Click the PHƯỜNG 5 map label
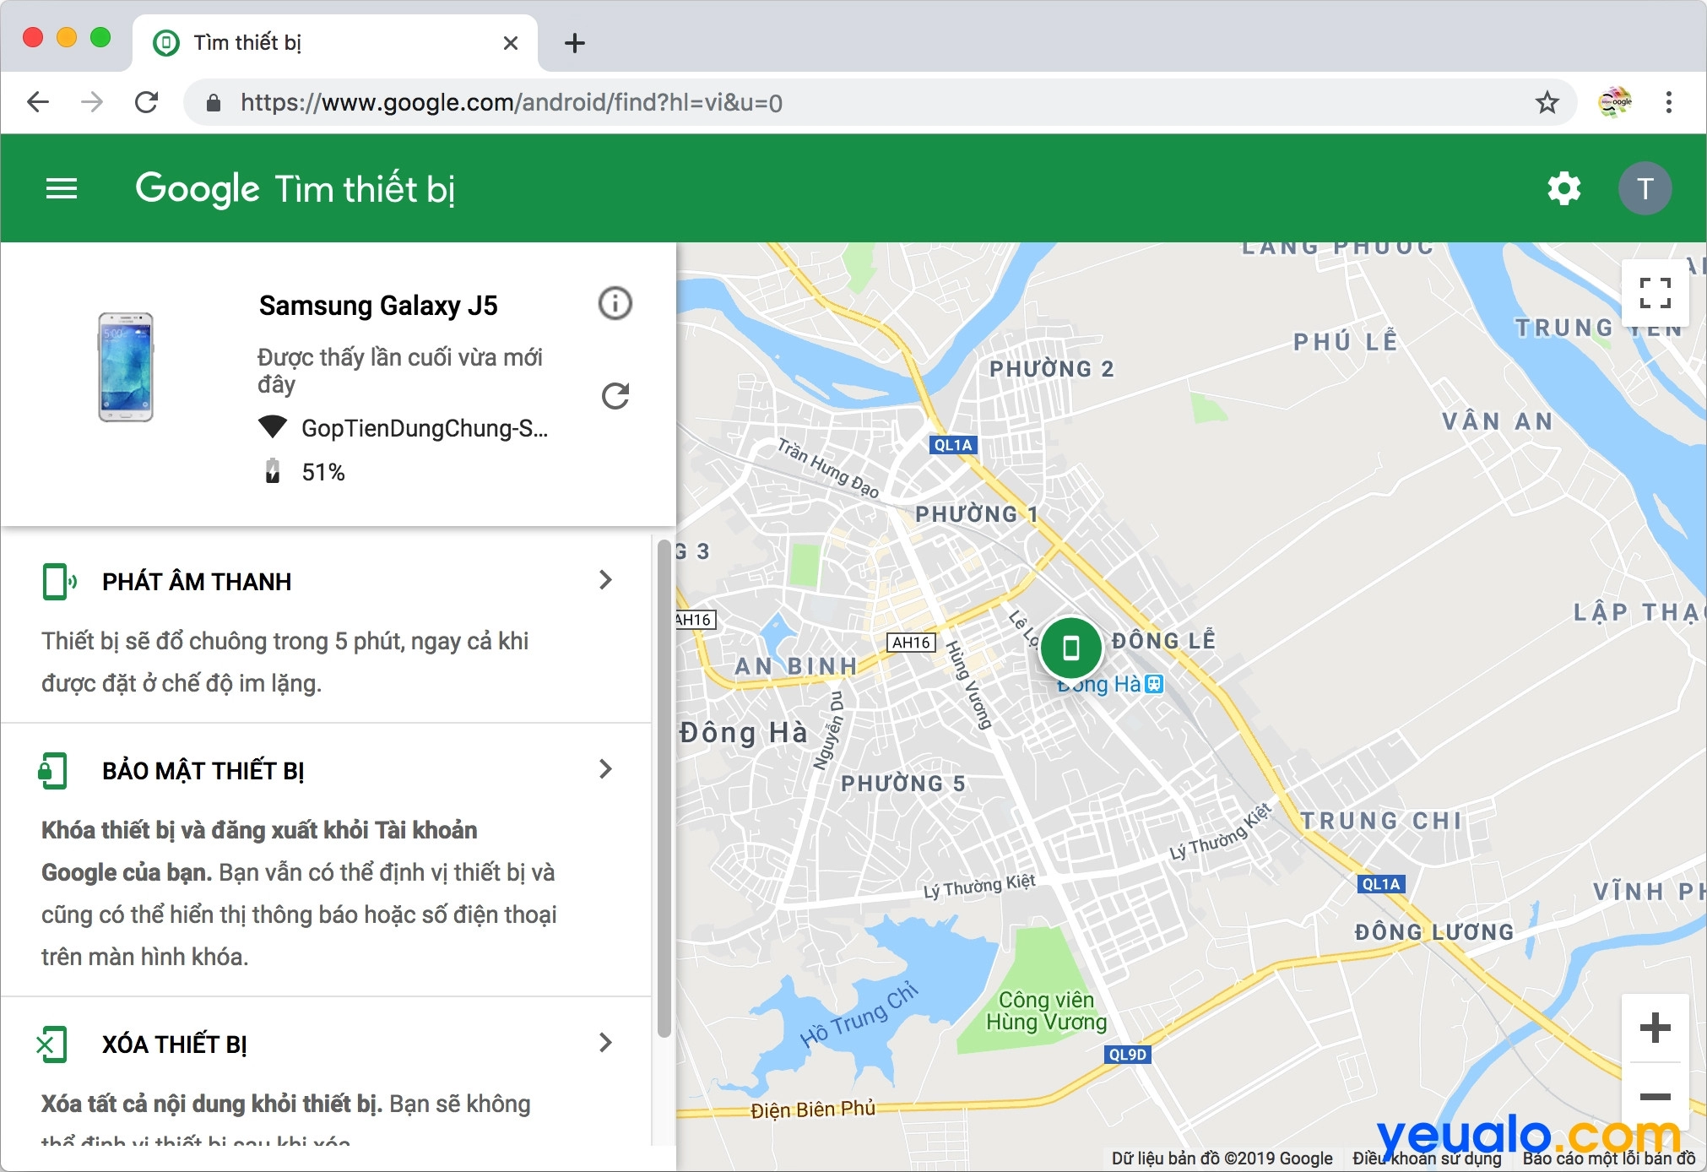 point(903,784)
